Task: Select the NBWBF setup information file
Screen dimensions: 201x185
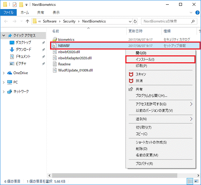Action: click(x=125, y=46)
